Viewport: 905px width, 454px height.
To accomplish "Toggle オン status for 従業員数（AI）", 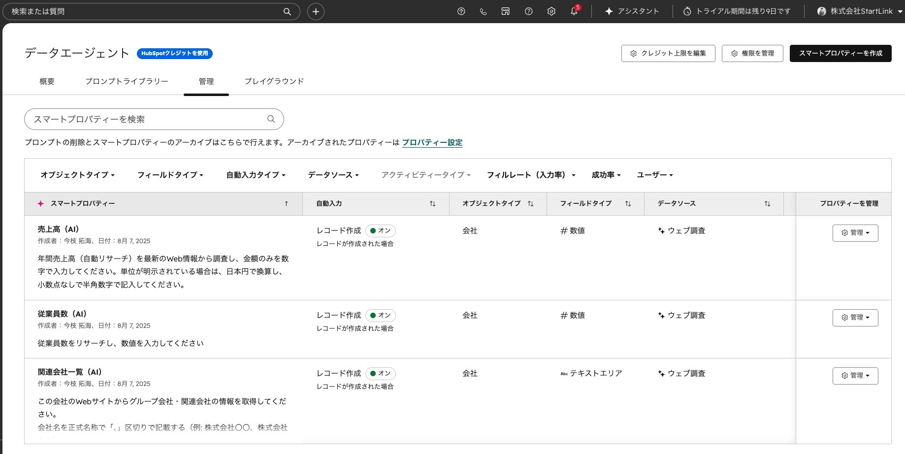I will pos(381,315).
